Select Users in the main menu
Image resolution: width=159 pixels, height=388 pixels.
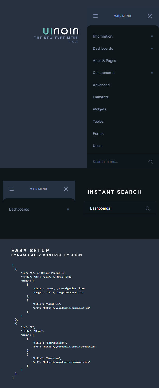pos(98,146)
